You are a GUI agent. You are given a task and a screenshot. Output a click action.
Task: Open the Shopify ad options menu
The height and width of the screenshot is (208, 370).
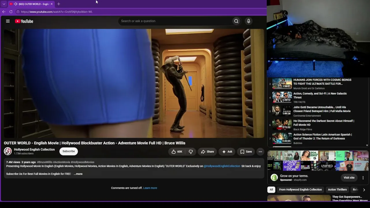pos(363,178)
